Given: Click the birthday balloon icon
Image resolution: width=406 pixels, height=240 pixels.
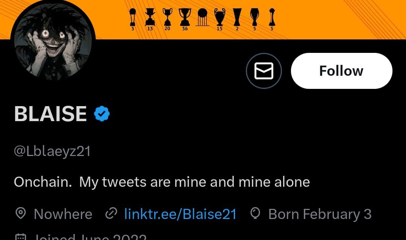Looking at the screenshot, I should pyautogui.click(x=255, y=214).
